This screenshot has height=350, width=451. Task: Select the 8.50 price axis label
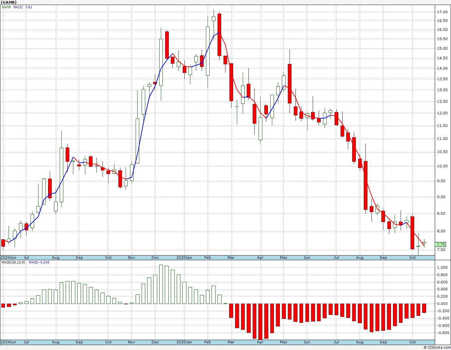coord(441,213)
